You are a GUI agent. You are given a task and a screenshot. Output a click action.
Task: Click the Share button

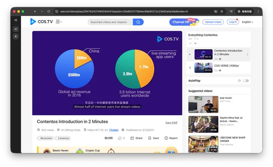pyautogui.click(x=136, y=138)
